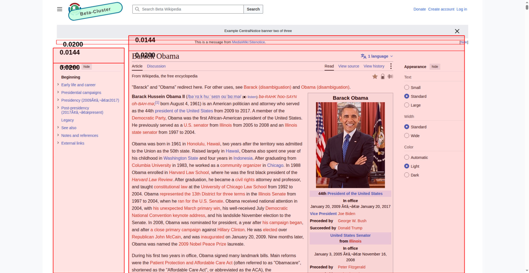
Task: Click the scrollbar up arrow
Action: coord(527,2)
